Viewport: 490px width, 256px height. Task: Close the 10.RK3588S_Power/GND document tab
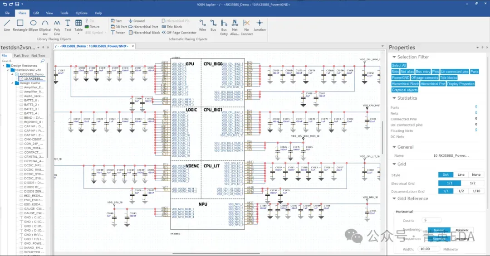point(133,46)
